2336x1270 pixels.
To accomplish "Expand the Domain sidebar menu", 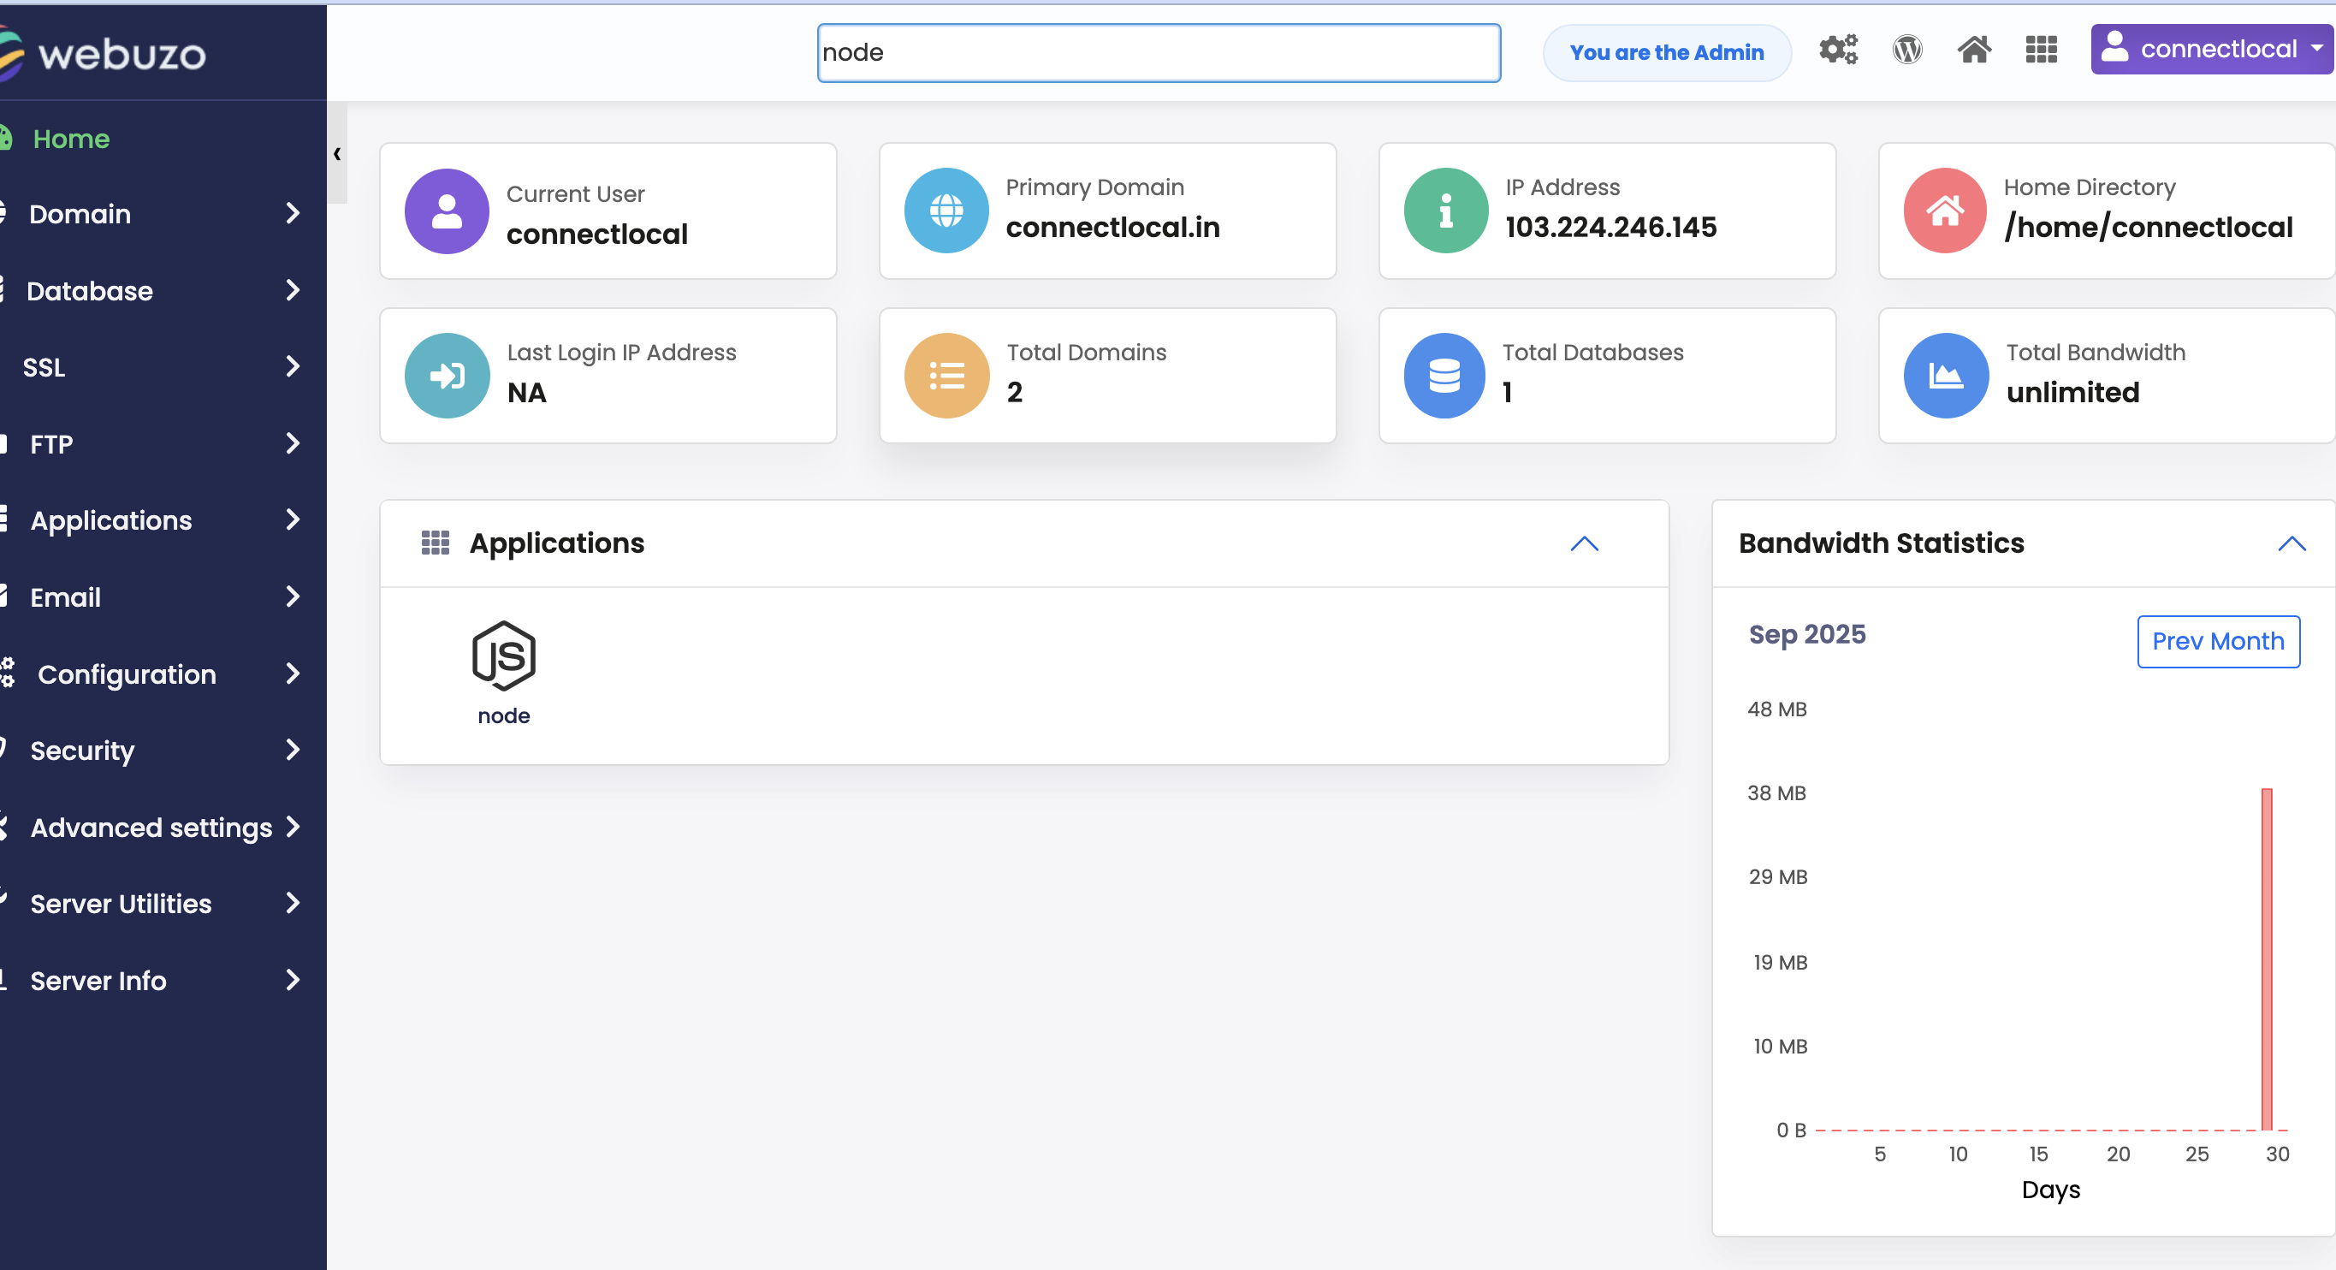I will 163,214.
